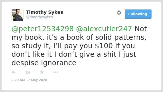The image size is (163, 92).
Task: Favorite the tweet with the star icon
Action: [42, 72]
